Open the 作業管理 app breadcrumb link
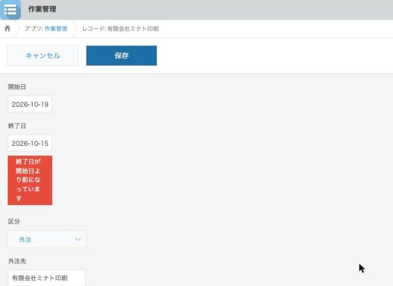 (x=56, y=29)
